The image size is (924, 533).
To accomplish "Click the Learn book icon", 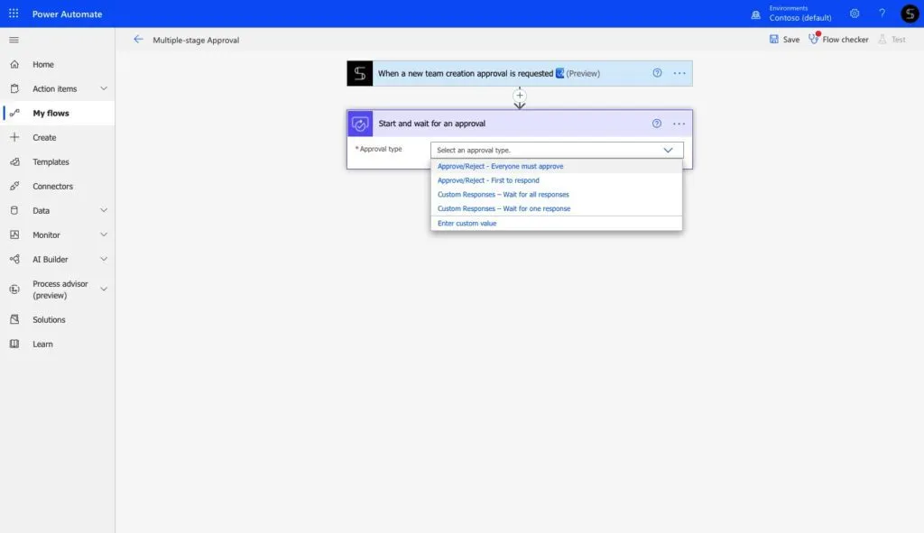I will pyautogui.click(x=14, y=344).
